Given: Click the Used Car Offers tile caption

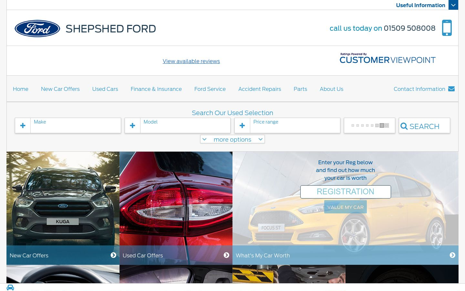Looking at the screenshot, I should [143, 255].
